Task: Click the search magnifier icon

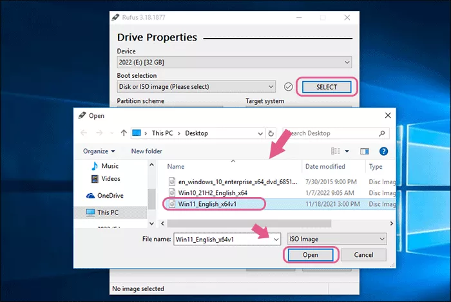Action: point(381,133)
